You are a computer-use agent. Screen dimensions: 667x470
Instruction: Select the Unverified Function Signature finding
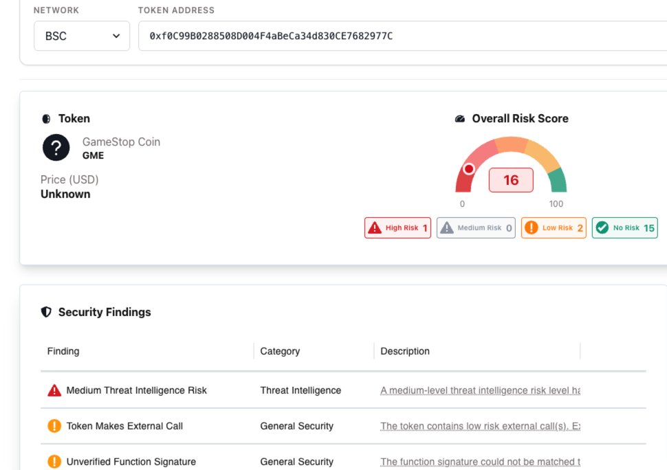coord(131,462)
